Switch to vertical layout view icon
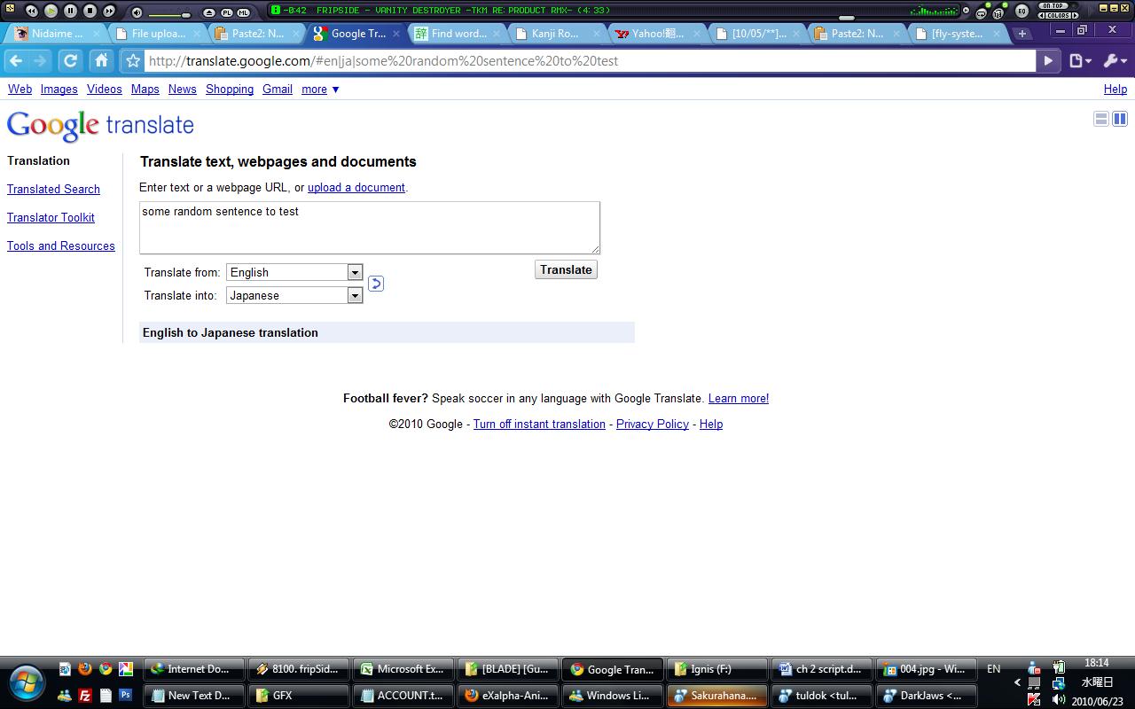Viewport: 1135px width, 709px height. (x=1120, y=119)
